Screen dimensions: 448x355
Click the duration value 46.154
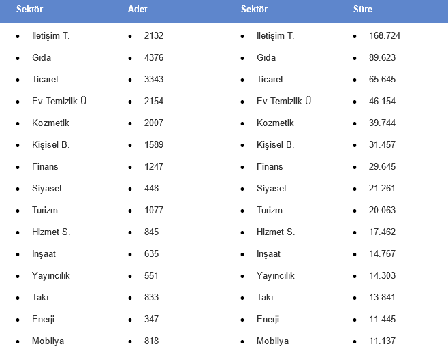coord(382,101)
